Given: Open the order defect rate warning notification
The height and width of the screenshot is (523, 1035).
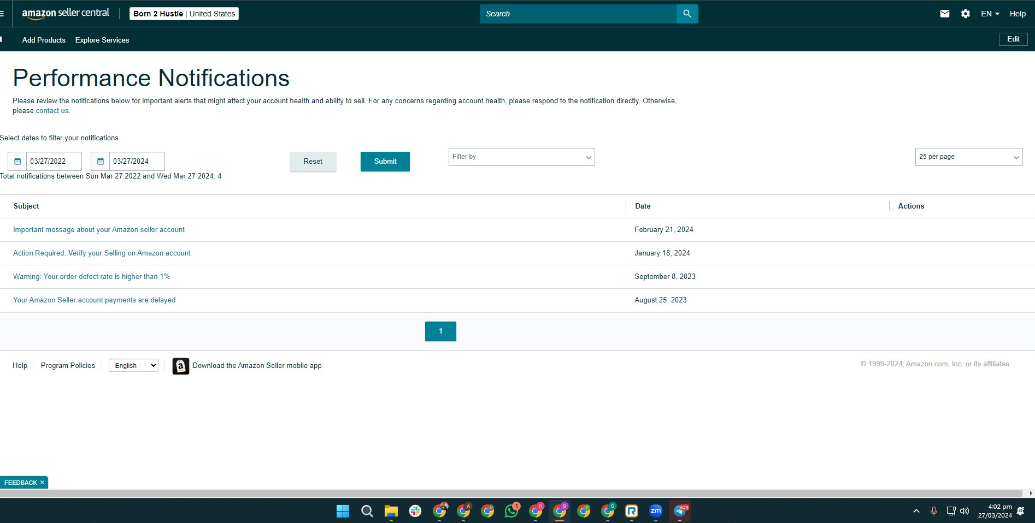Looking at the screenshot, I should click(x=91, y=277).
